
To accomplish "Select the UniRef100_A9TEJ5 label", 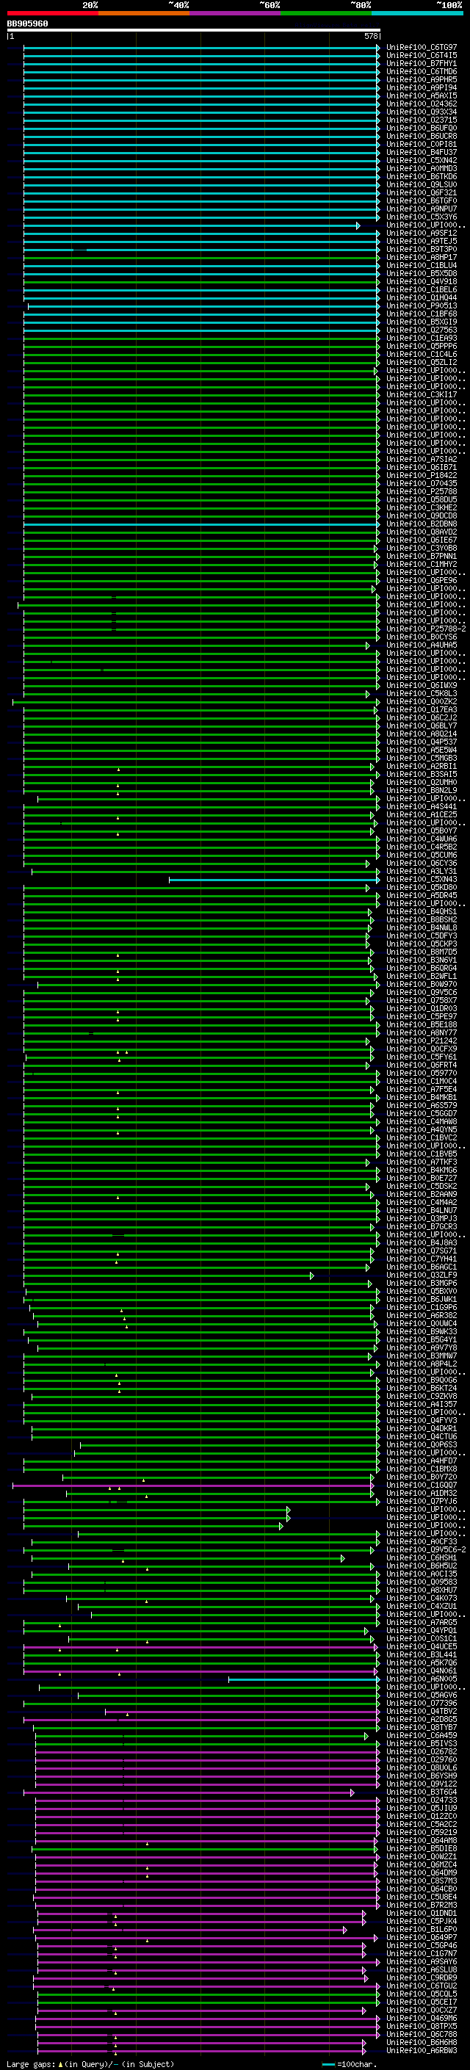I will coord(422,241).
